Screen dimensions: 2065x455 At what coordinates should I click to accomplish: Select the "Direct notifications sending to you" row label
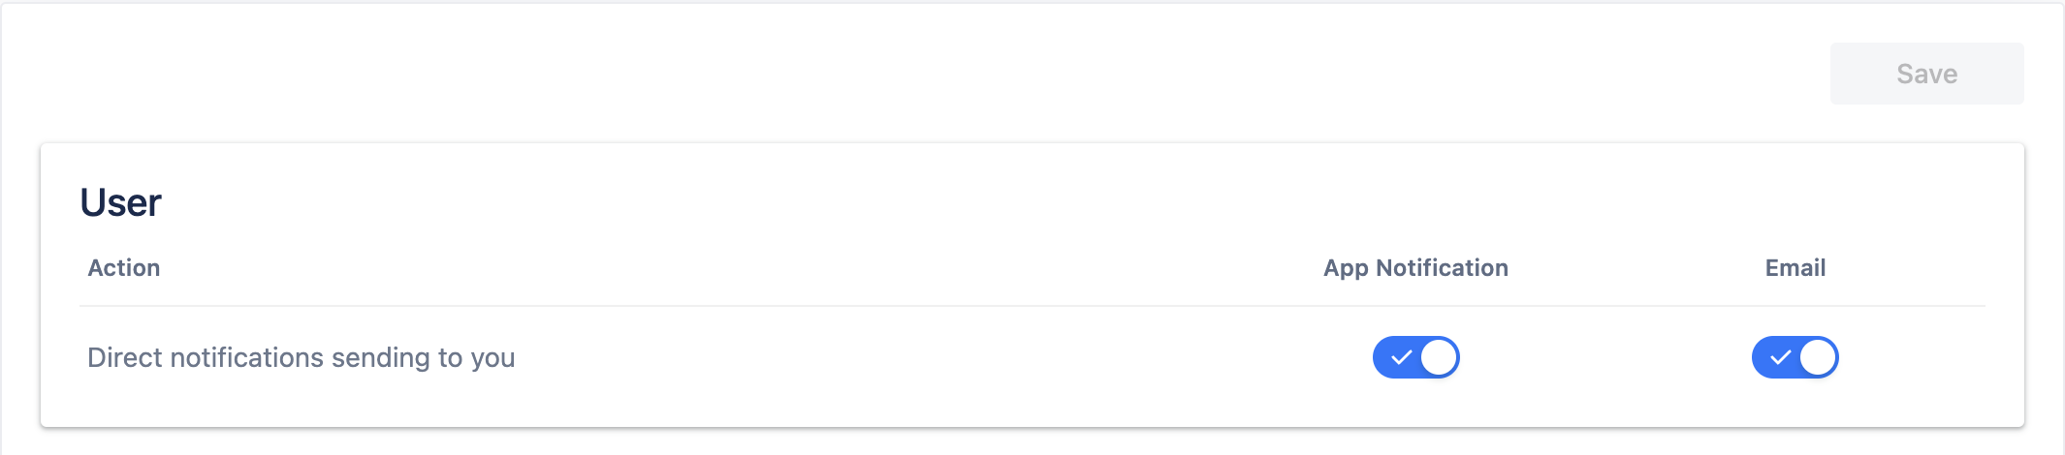301,358
